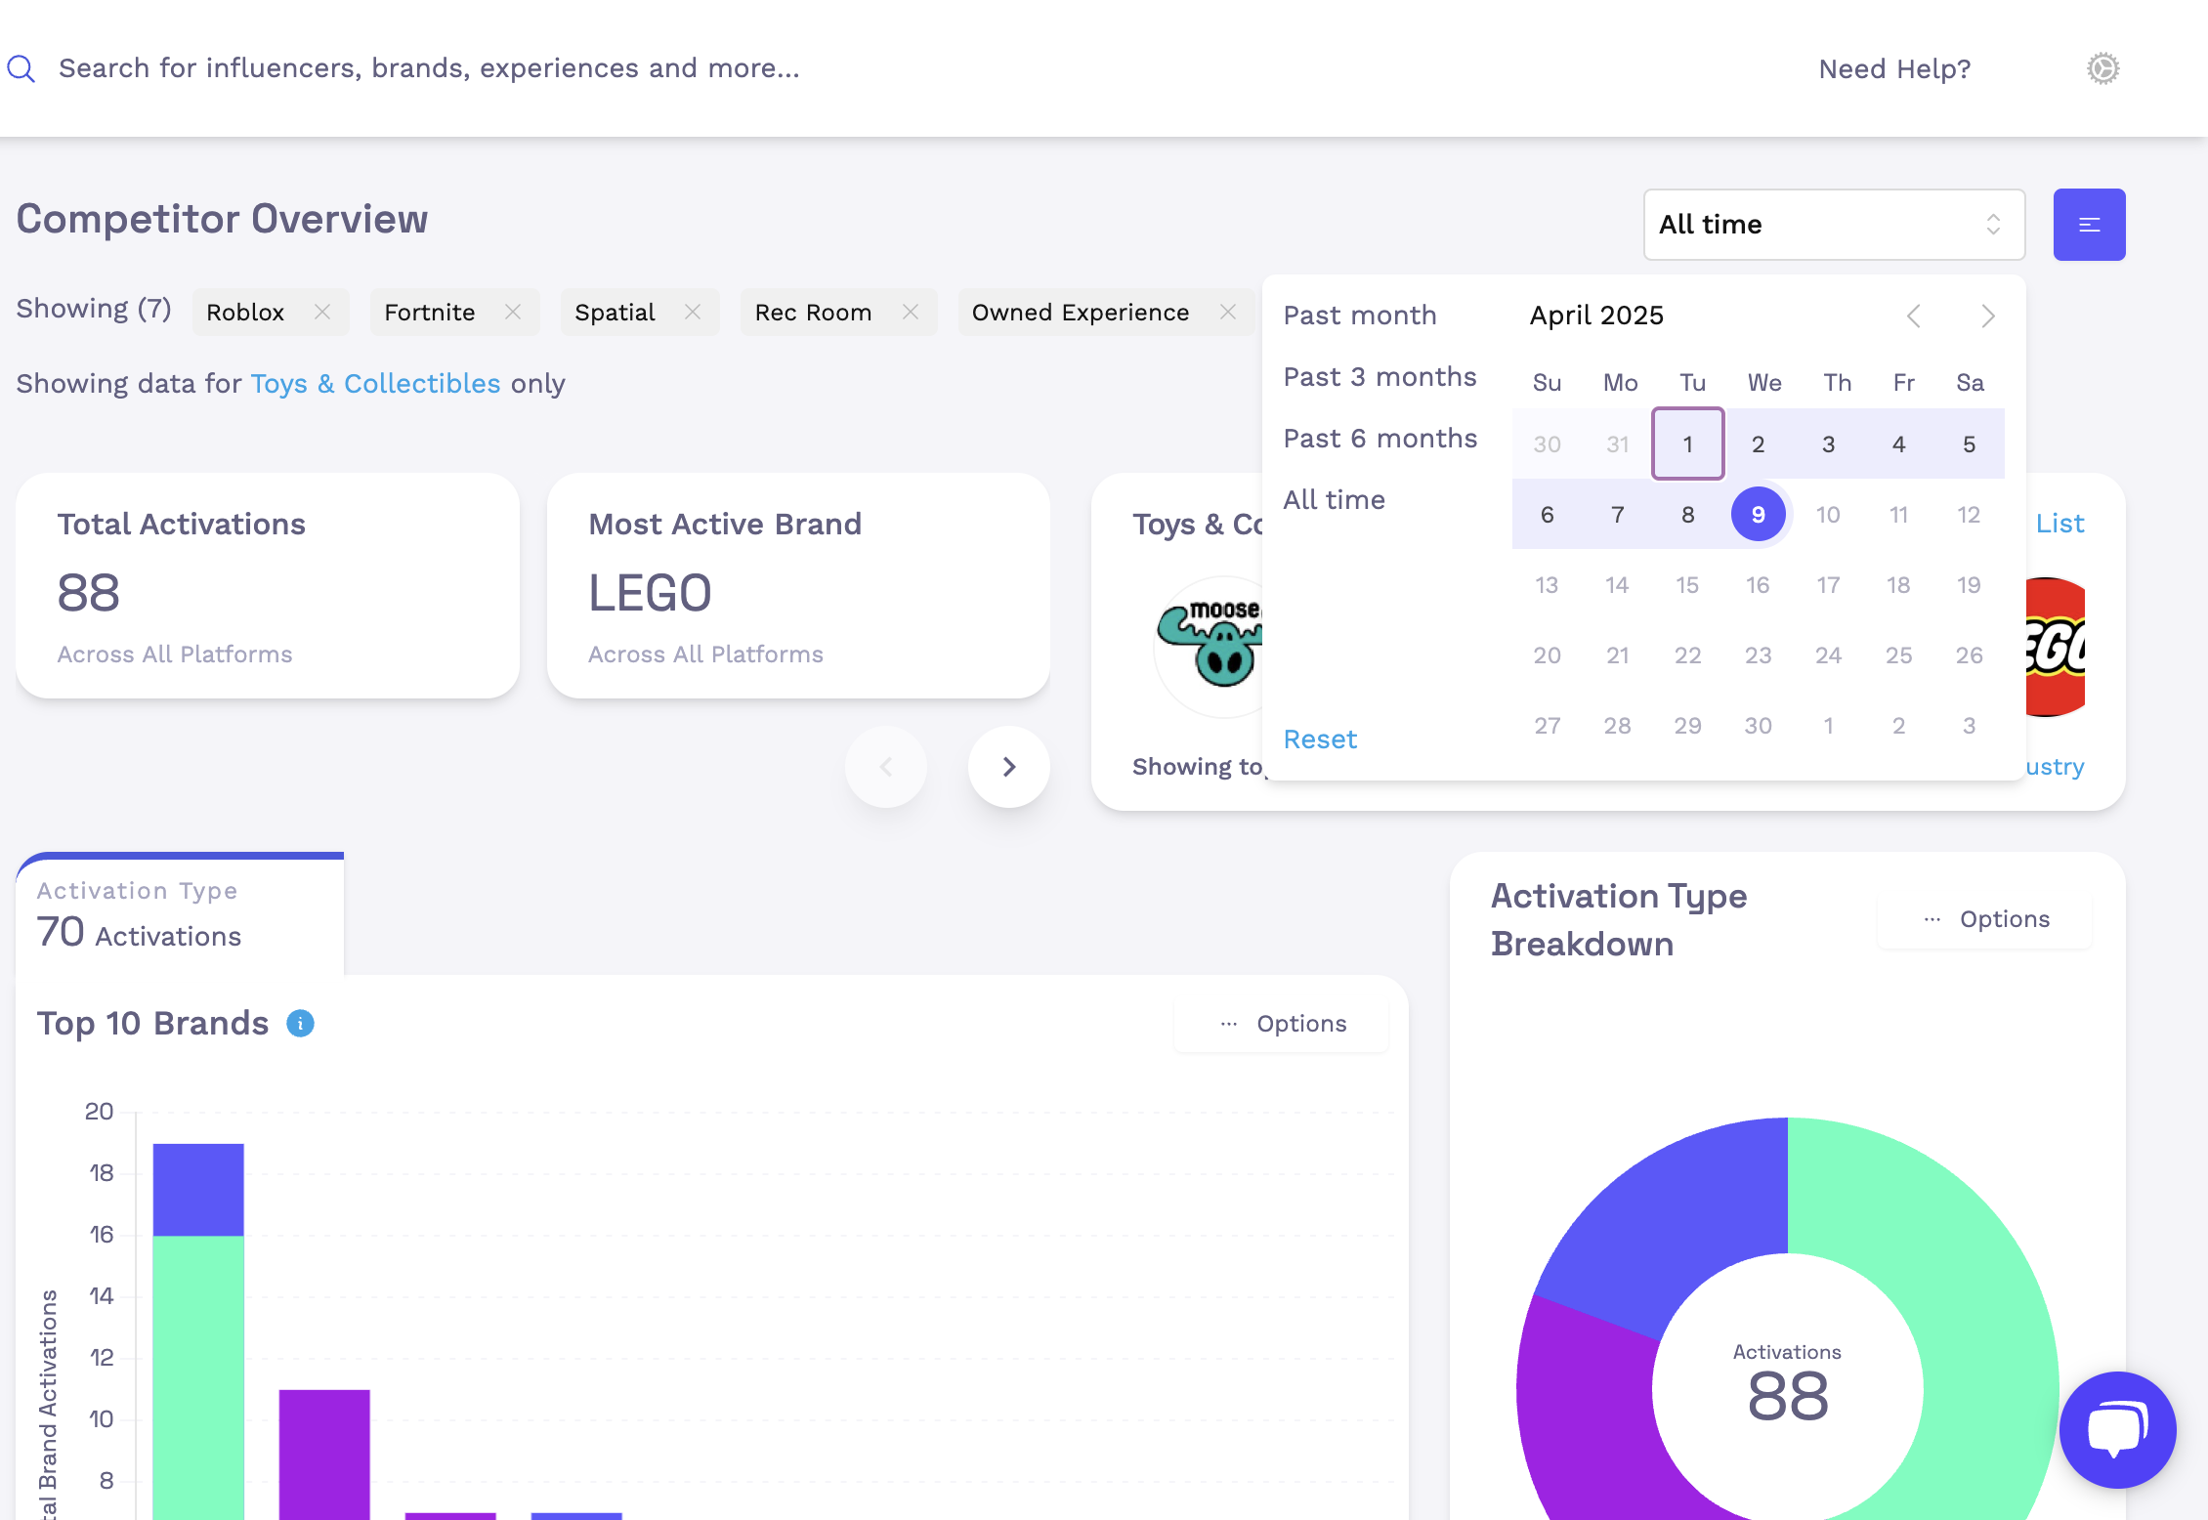Image resolution: width=2208 pixels, height=1520 pixels.
Task: Select April 9 in the calendar
Action: (1758, 515)
